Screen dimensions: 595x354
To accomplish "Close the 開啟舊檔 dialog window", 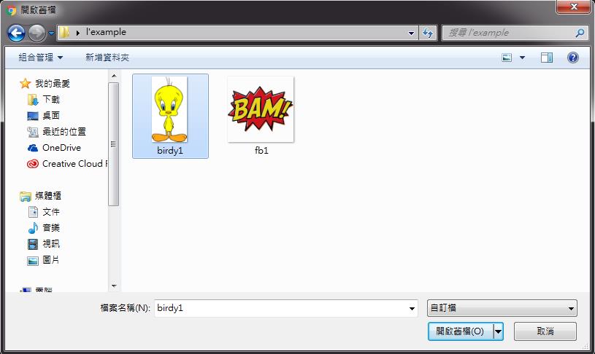I will tap(574, 7).
